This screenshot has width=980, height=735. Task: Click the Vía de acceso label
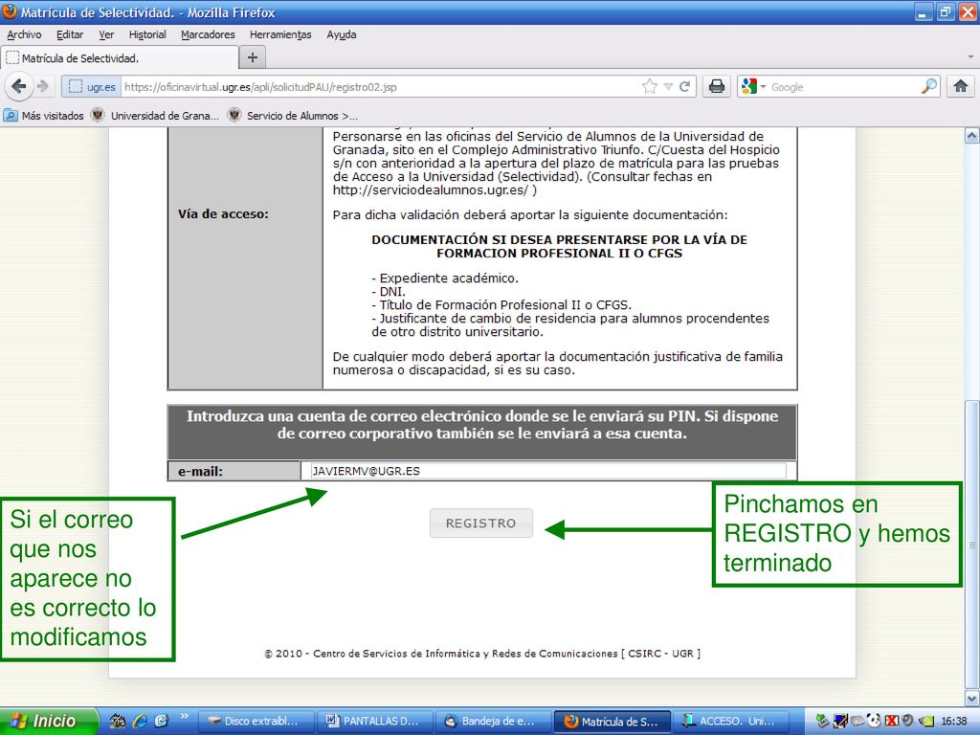pos(223,213)
